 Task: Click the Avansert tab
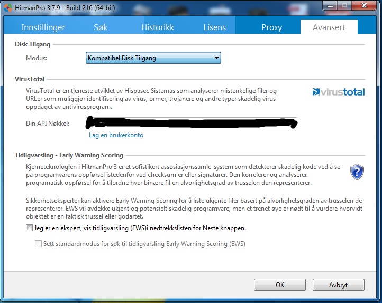[329, 27]
